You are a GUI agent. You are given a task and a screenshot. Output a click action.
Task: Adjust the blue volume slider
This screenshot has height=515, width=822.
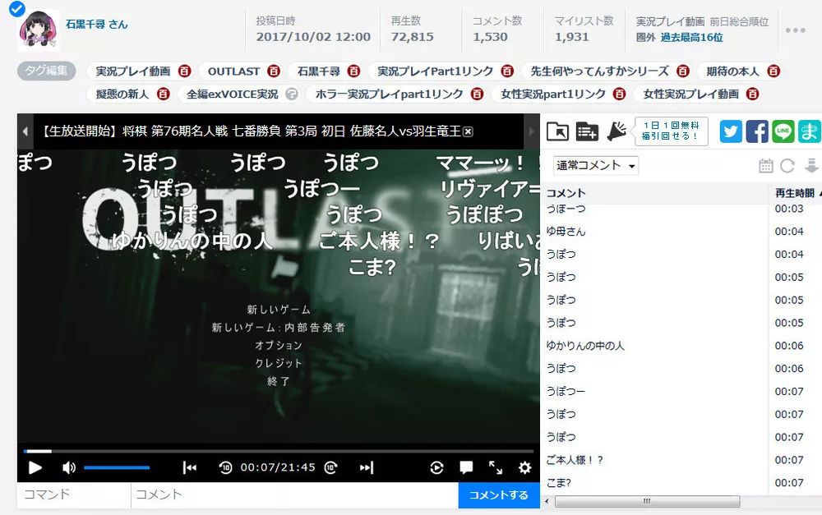(117, 467)
